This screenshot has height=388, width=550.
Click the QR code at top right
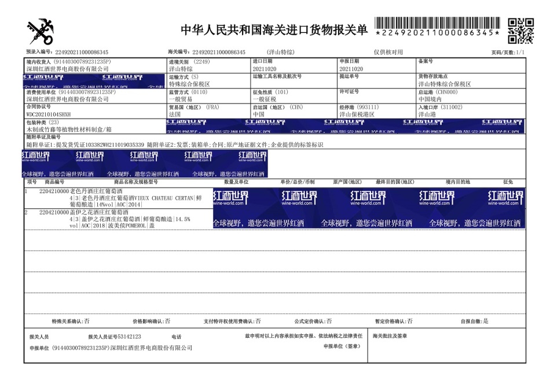pyautogui.click(x=521, y=31)
